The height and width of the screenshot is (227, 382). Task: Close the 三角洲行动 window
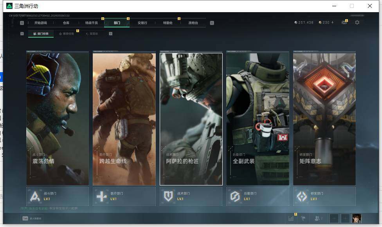[x=370, y=6]
